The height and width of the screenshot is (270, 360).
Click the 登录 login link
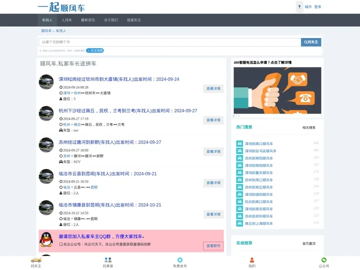(318, 7)
